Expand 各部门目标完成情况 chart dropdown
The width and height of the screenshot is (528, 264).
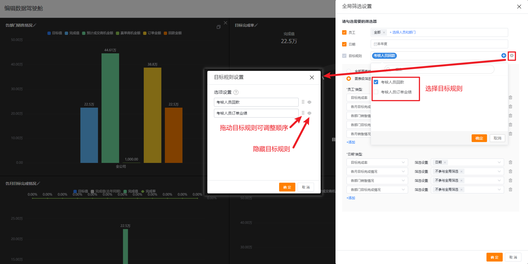377,190
